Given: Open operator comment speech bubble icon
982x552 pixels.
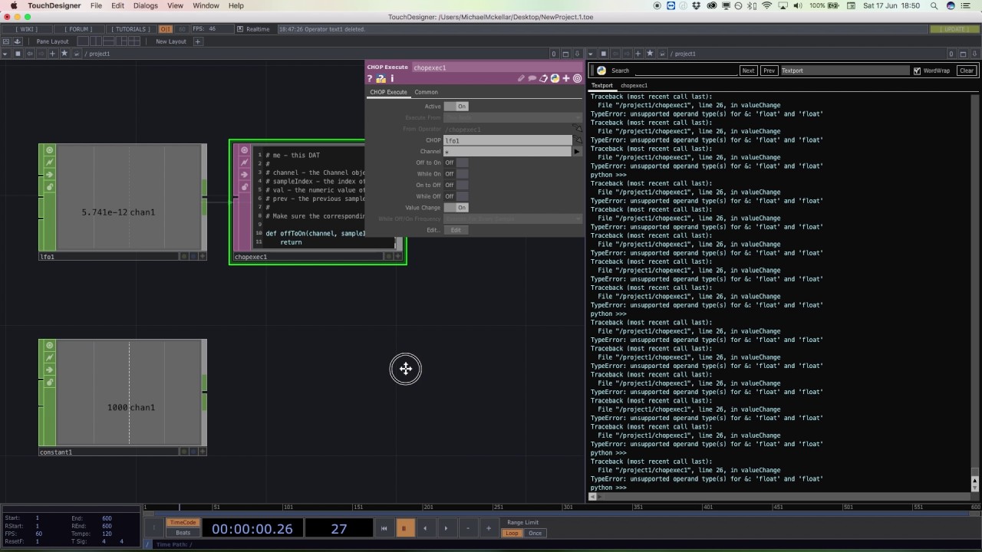Looking at the screenshot, I should pyautogui.click(x=532, y=78).
